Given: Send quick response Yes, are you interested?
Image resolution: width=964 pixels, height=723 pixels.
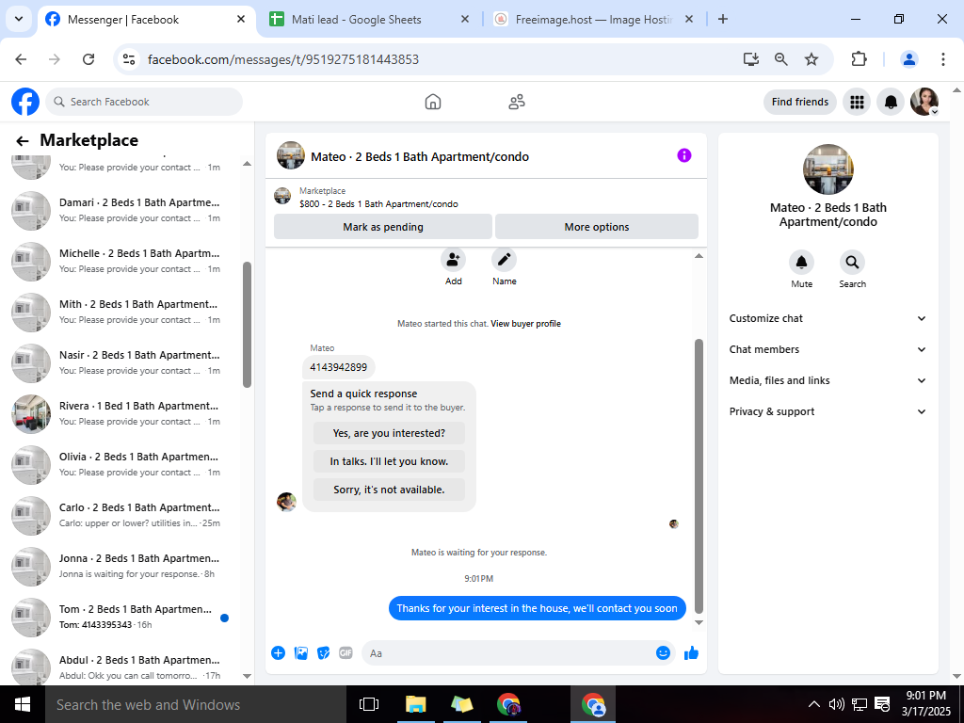Looking at the screenshot, I should [389, 433].
